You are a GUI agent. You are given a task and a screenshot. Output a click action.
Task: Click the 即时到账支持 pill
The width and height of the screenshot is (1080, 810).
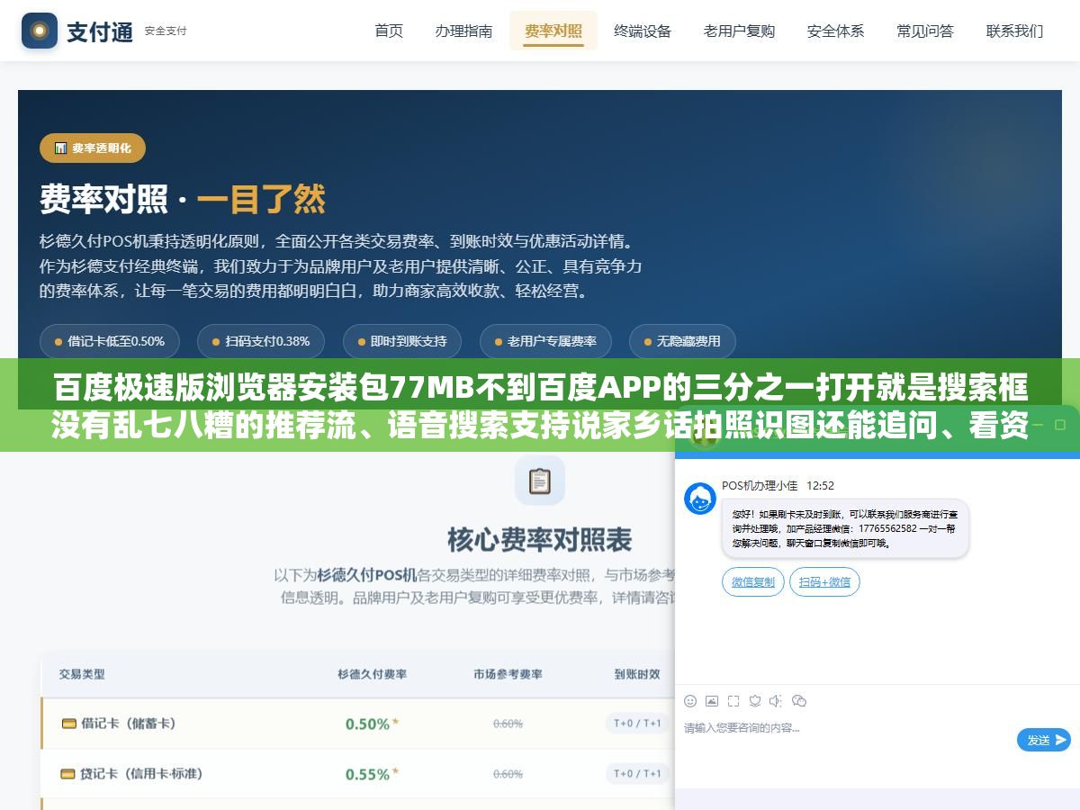tap(402, 341)
